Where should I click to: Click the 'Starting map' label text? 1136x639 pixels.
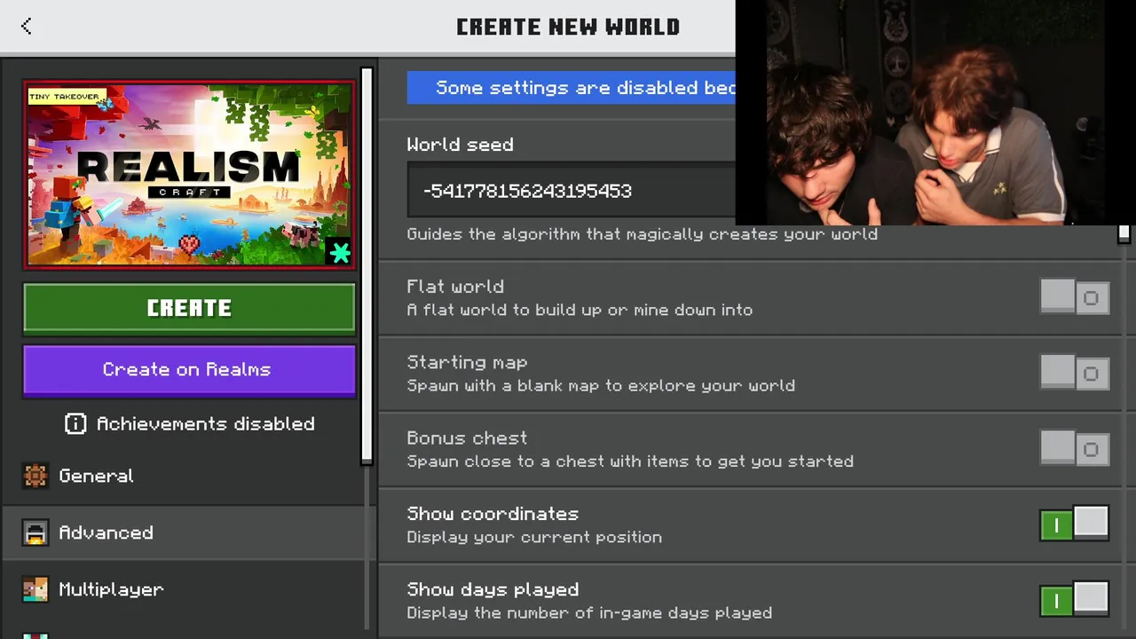click(467, 362)
